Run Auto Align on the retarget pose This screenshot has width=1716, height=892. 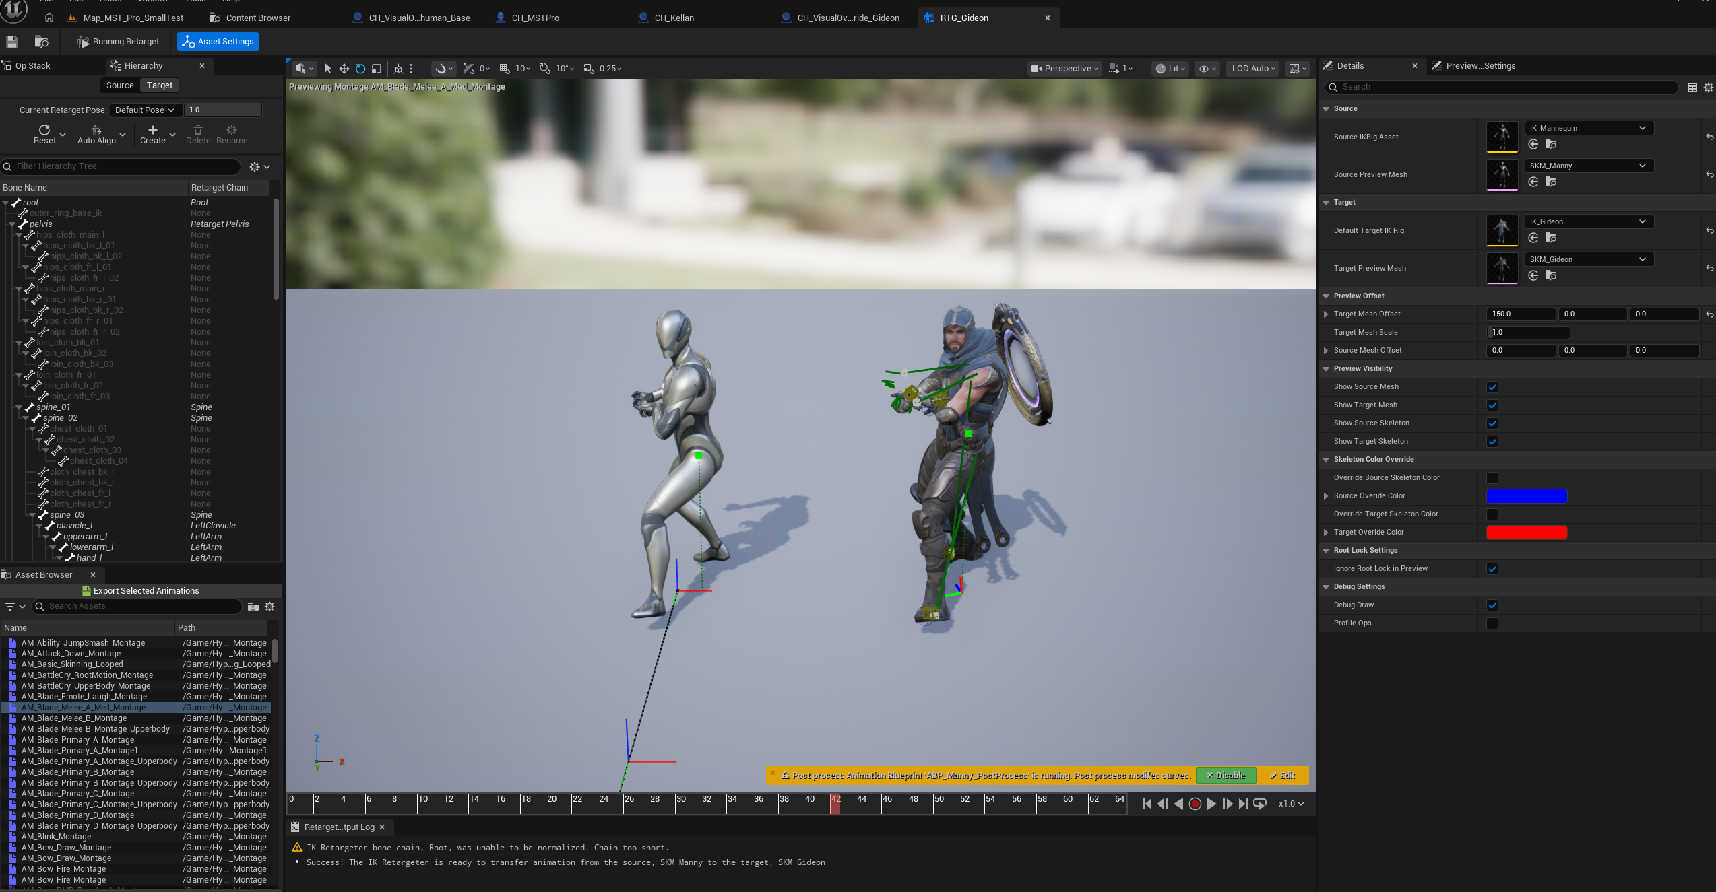click(x=96, y=134)
